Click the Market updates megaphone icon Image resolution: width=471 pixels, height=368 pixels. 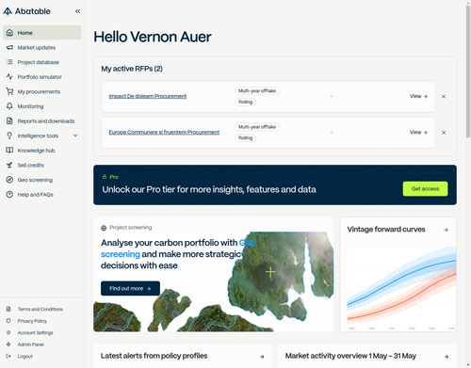9,47
